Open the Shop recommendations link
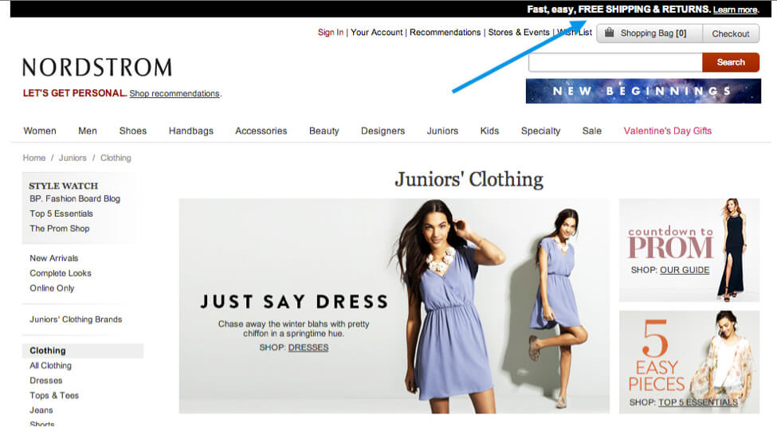The height and width of the screenshot is (427, 777). click(174, 93)
